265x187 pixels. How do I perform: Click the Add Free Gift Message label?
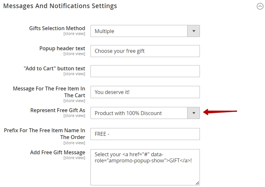point(58,152)
